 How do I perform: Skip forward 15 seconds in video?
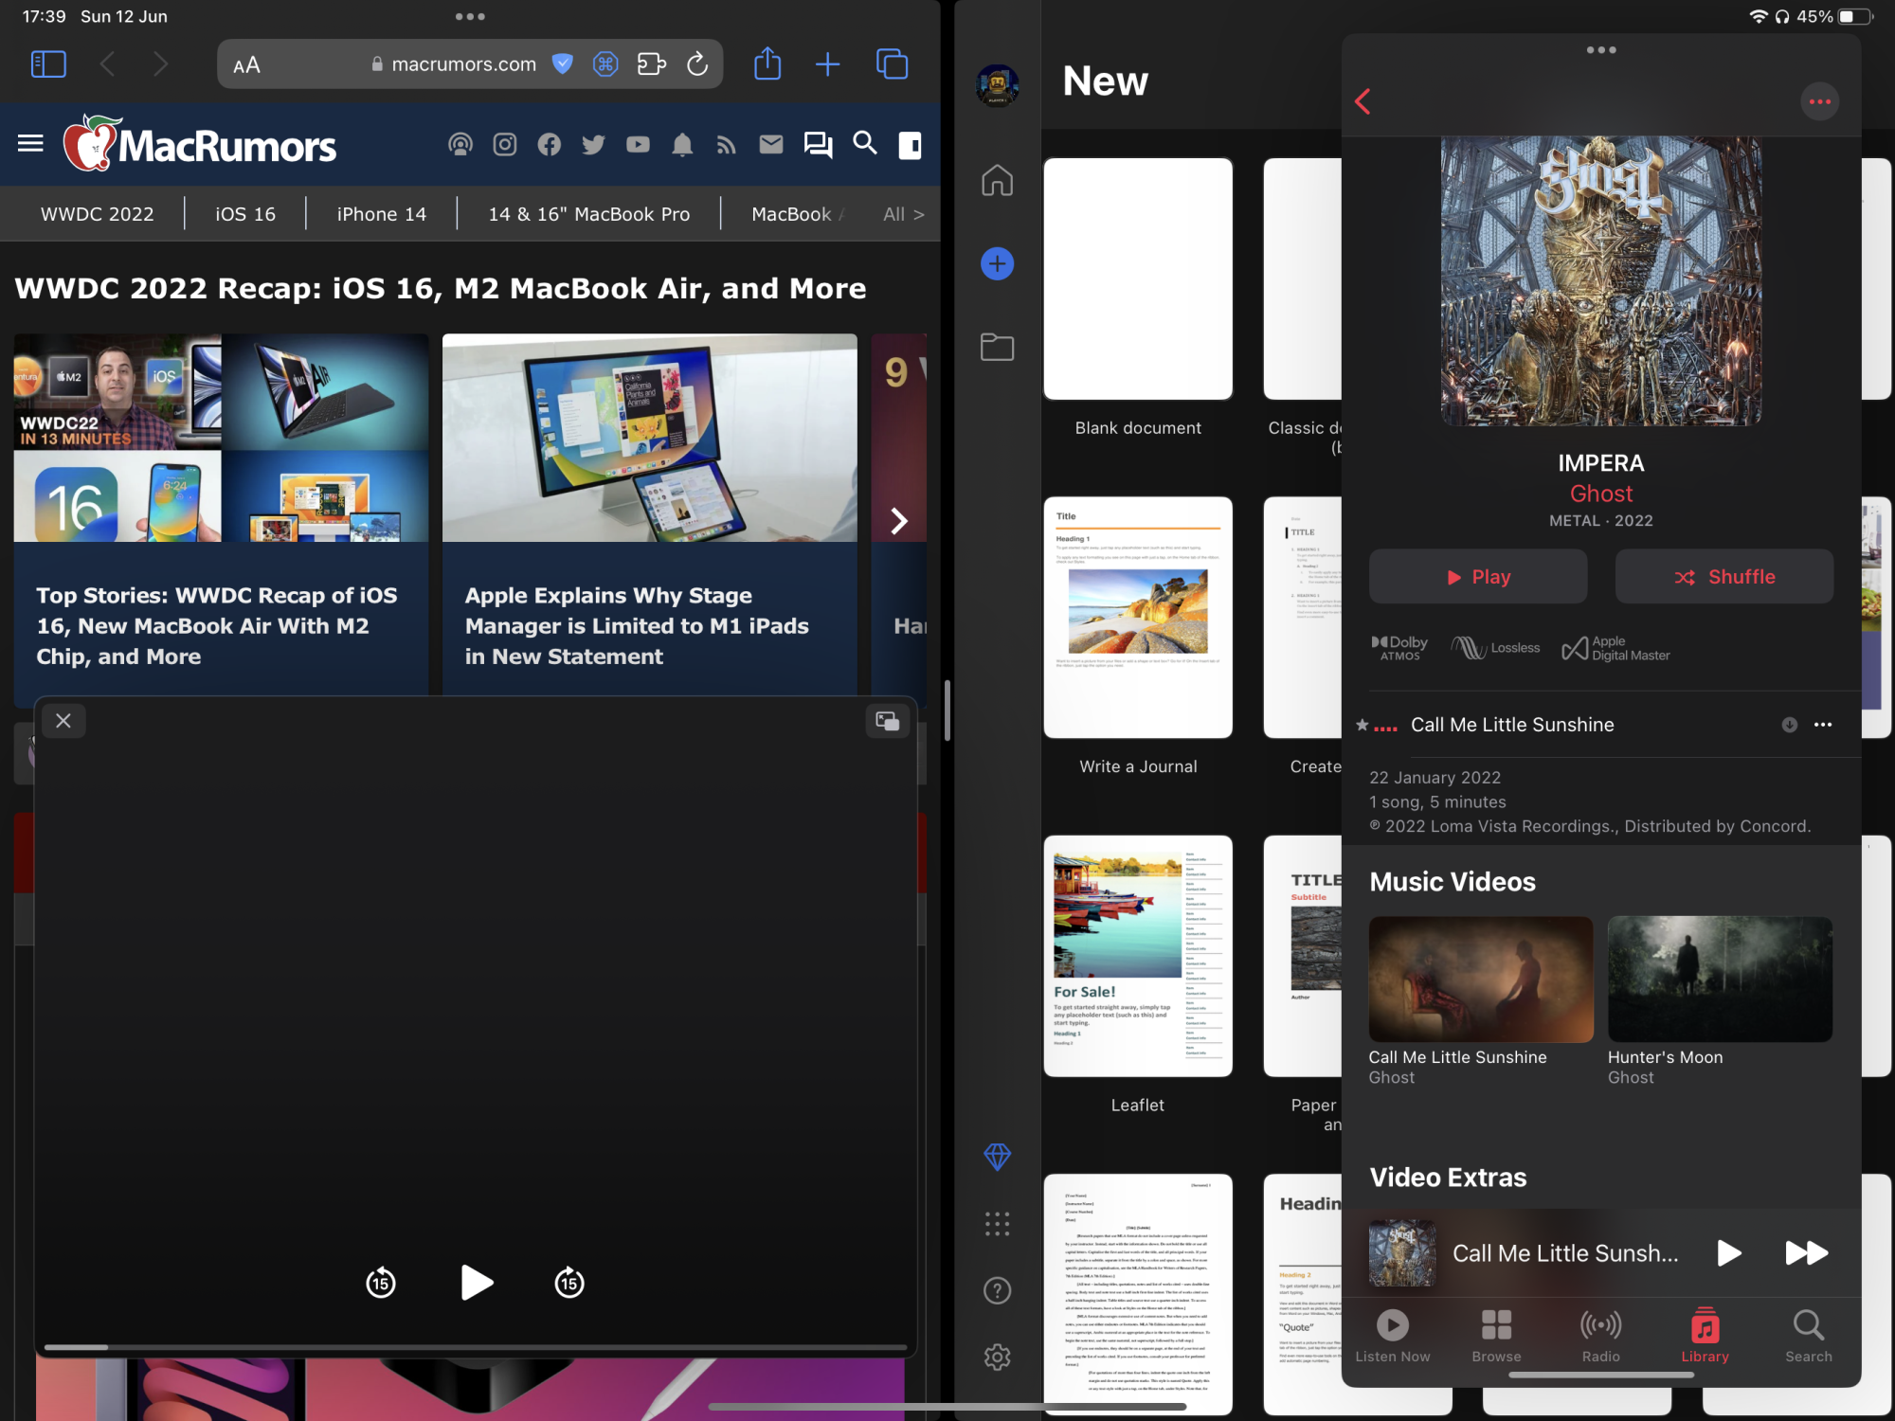coord(568,1283)
